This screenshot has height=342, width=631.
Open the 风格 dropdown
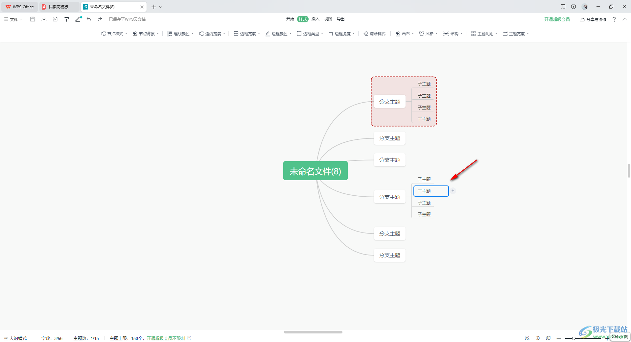(429, 34)
